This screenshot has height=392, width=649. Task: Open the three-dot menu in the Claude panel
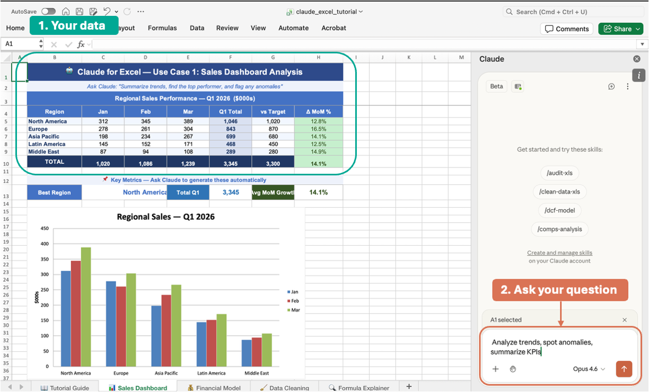coord(628,86)
